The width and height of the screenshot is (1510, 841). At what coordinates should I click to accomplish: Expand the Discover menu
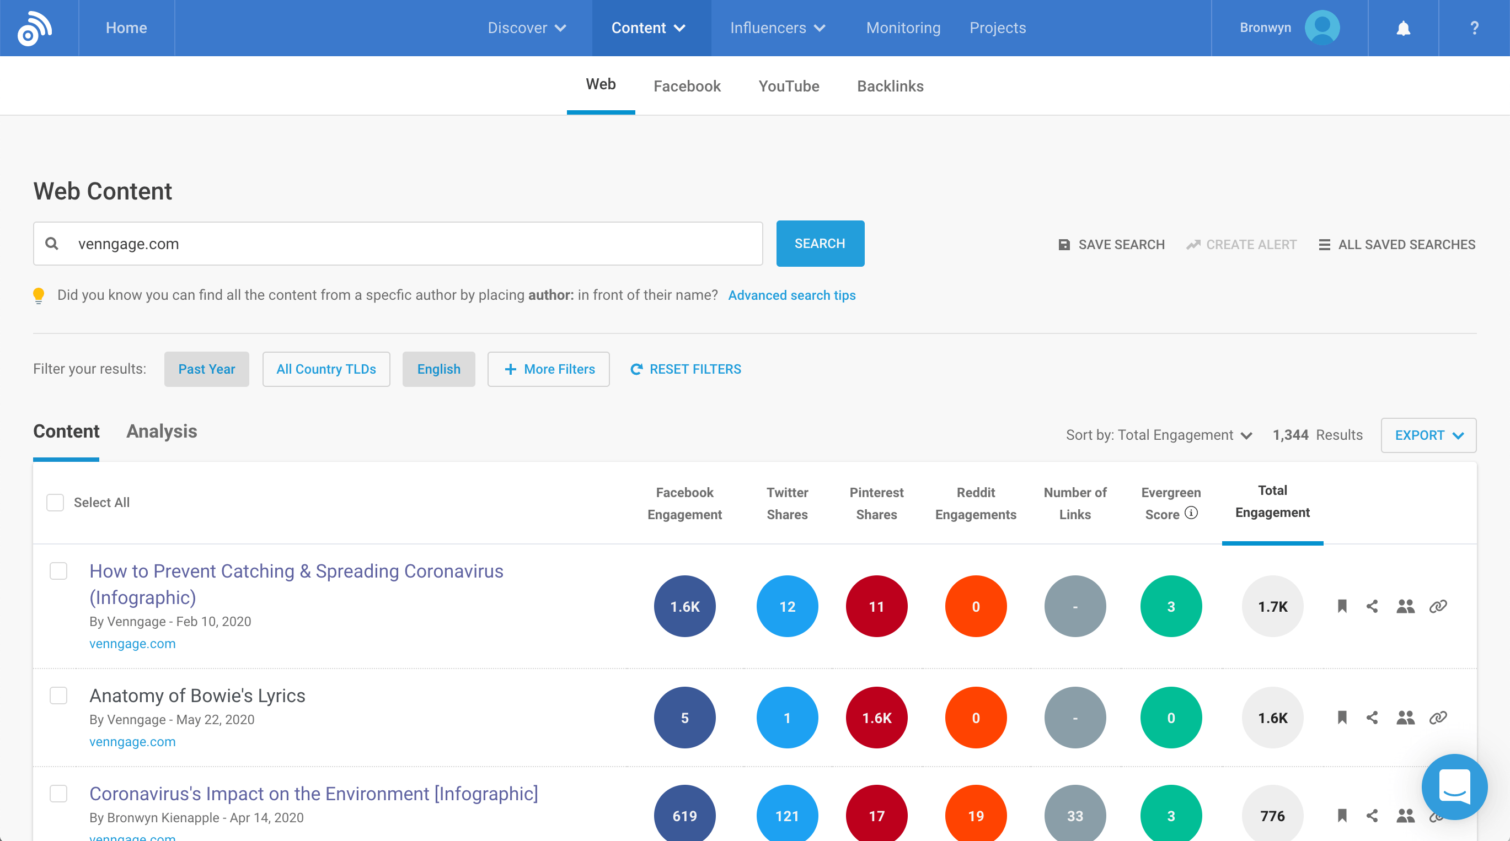526,28
